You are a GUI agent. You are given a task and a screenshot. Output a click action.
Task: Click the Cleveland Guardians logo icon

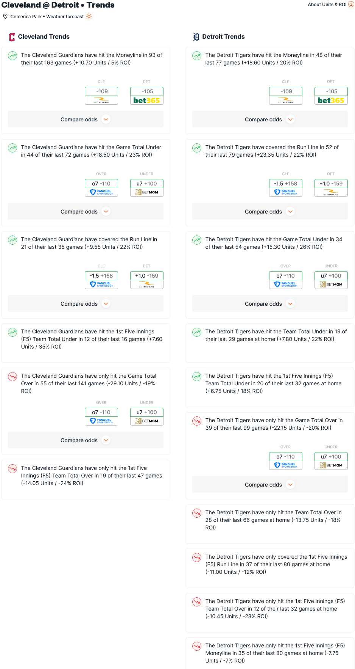[x=12, y=37]
